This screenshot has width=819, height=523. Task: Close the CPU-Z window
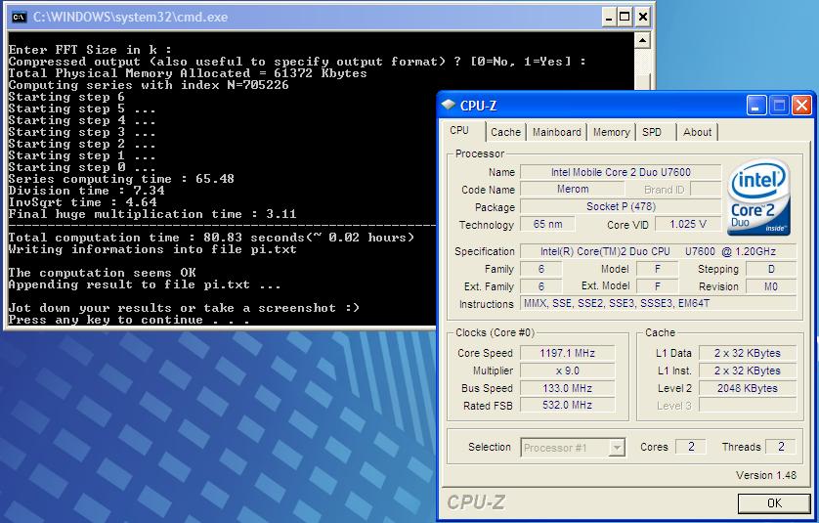(801, 106)
